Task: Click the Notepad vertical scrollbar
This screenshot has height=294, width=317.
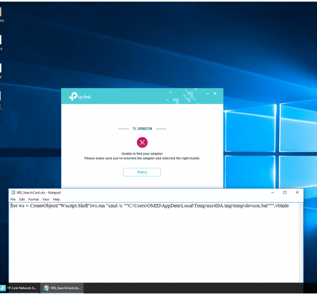Action: [300, 243]
